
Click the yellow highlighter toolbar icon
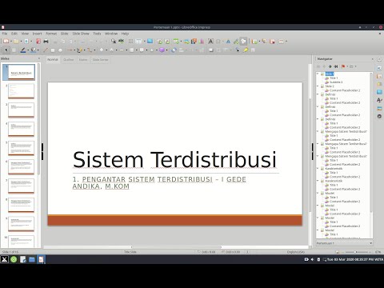246,50
